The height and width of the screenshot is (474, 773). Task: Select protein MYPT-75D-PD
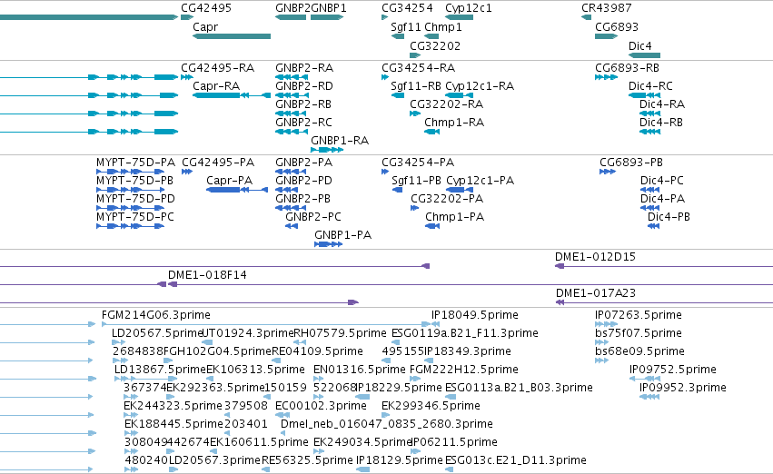point(135,199)
